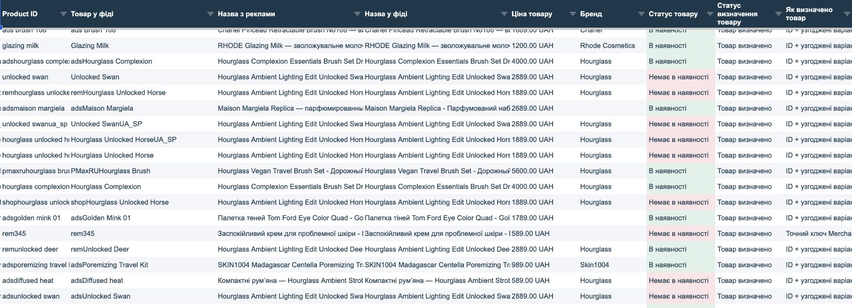Screen dimensions: 852x308
Task: Click the PMaxRUHourglass Brush feed item cell
Action: pyautogui.click(x=110, y=171)
